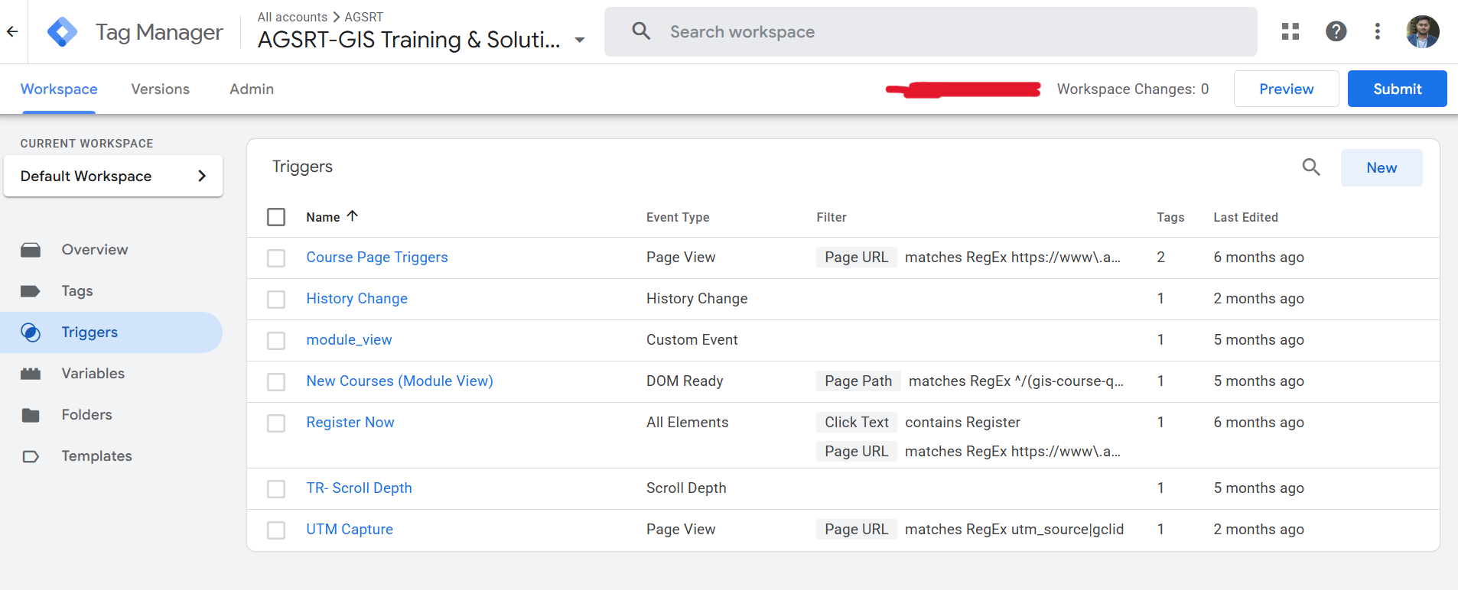Click the Tags sidebar icon

point(31,291)
